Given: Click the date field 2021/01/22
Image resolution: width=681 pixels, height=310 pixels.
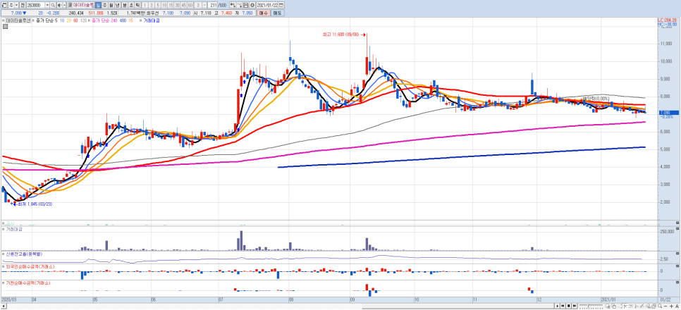Looking at the screenshot, I should point(267,5).
